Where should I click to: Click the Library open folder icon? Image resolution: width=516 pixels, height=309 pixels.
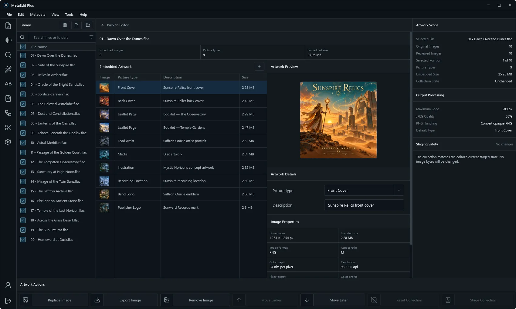(88, 25)
